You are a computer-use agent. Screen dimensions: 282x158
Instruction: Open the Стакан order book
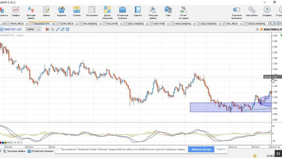pyautogui.click(x=77, y=11)
